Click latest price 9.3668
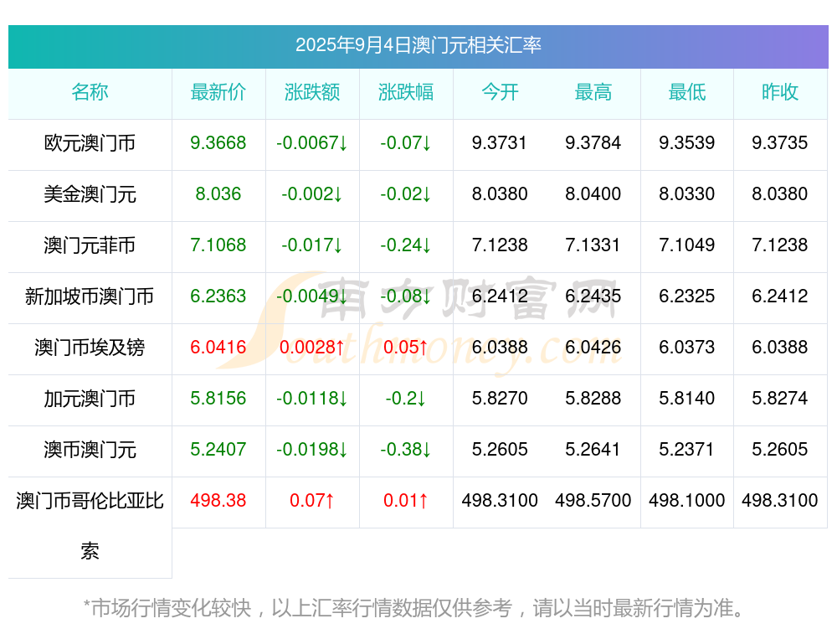Viewport: 837px width, 634px height. click(218, 143)
